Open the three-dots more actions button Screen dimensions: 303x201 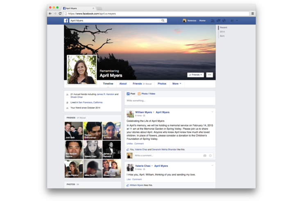210,75
